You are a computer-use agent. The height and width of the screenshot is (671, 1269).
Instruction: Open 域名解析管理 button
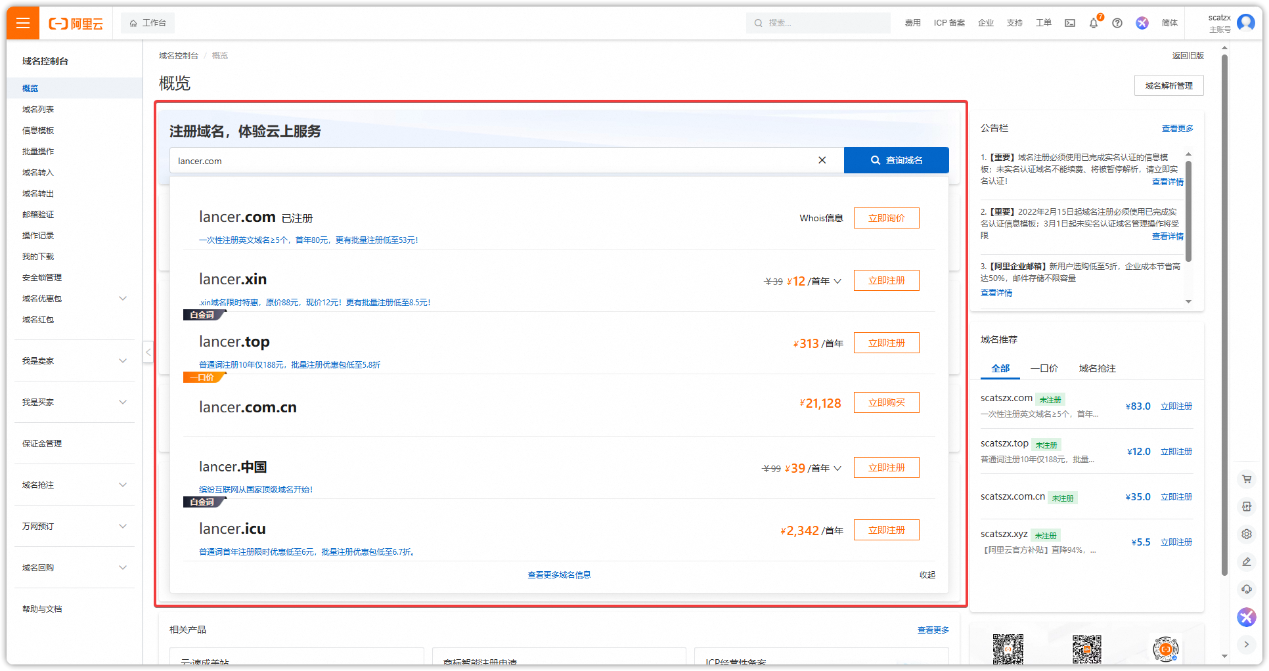(1169, 86)
